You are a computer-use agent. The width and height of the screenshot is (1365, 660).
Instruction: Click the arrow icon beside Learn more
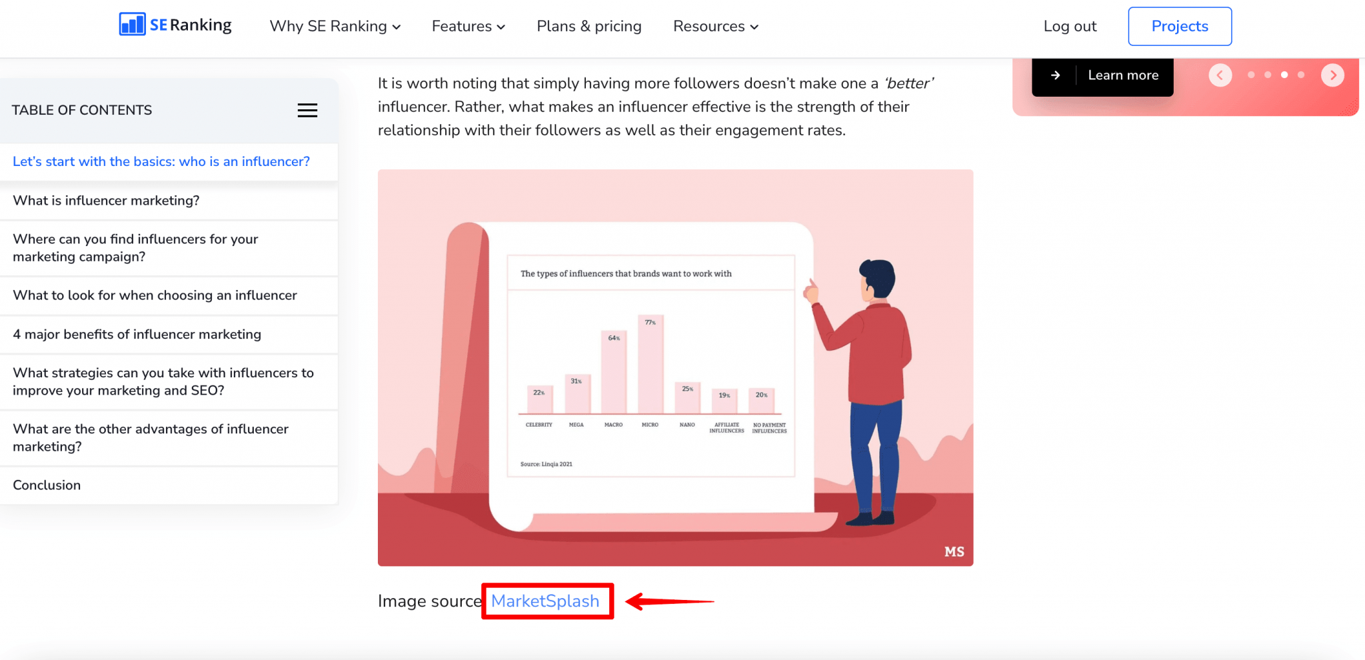pos(1056,75)
